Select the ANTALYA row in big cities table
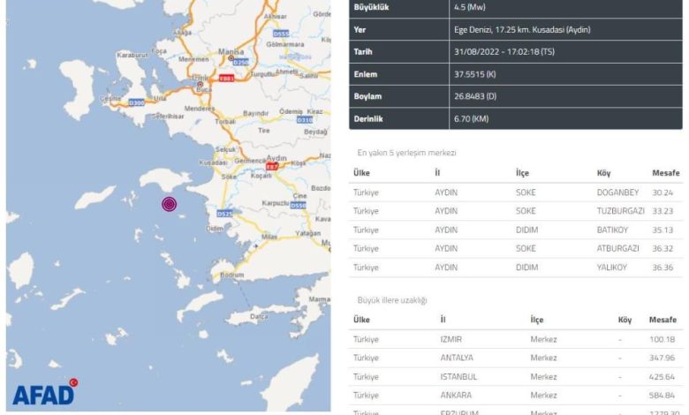The width and height of the screenshot is (689, 415). (516, 358)
